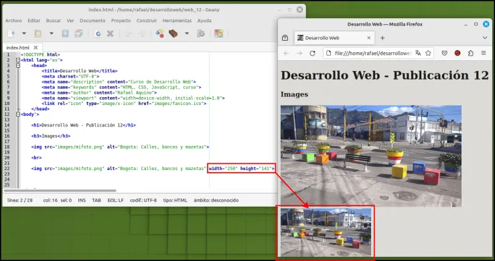Expand the new file dropdown arrow
The width and height of the screenshot is (495, 261).
pos(23,33)
